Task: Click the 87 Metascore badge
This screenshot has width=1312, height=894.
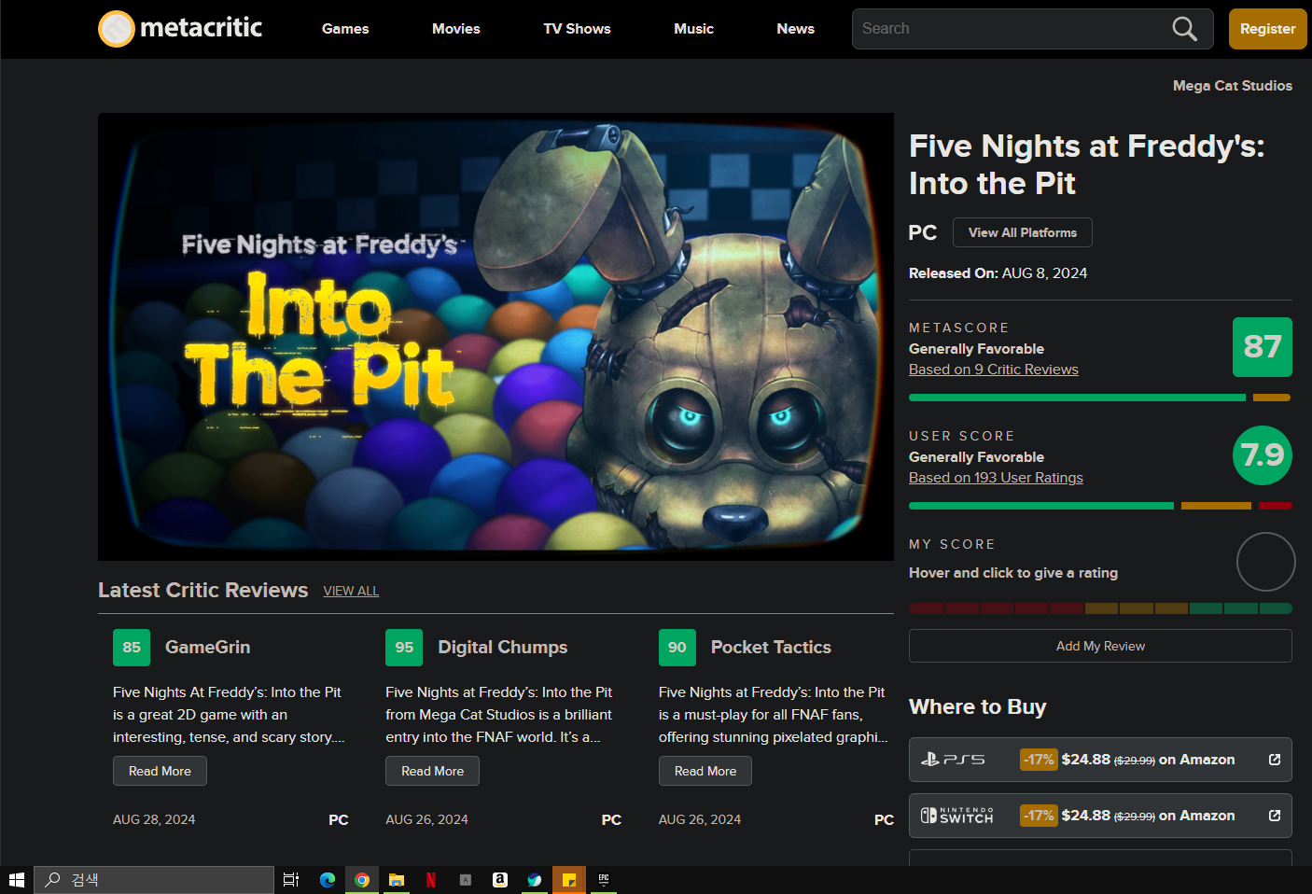Action: click(1263, 347)
